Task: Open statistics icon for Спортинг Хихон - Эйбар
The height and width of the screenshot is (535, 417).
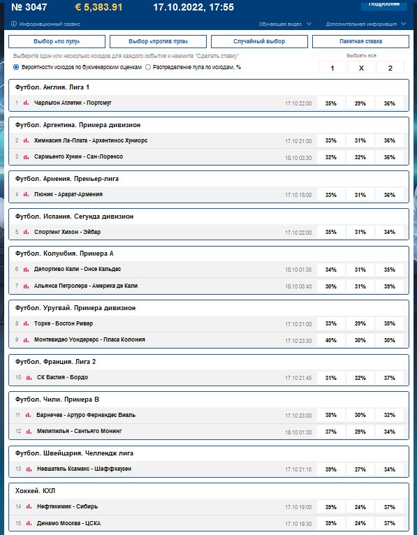Action: pyautogui.click(x=27, y=232)
